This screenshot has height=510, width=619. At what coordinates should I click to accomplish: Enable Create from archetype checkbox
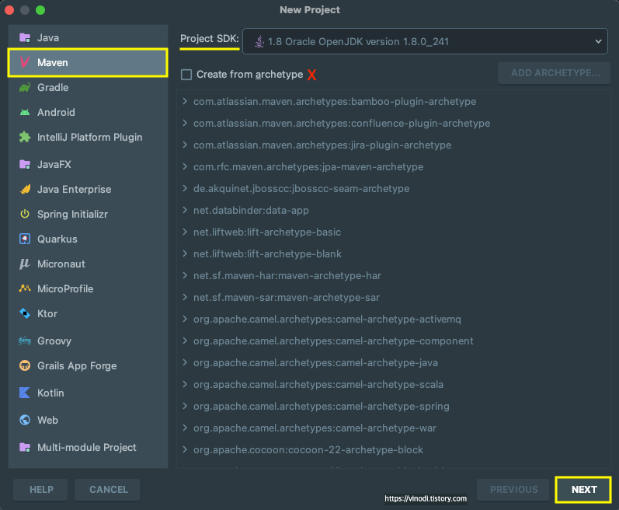click(x=186, y=75)
